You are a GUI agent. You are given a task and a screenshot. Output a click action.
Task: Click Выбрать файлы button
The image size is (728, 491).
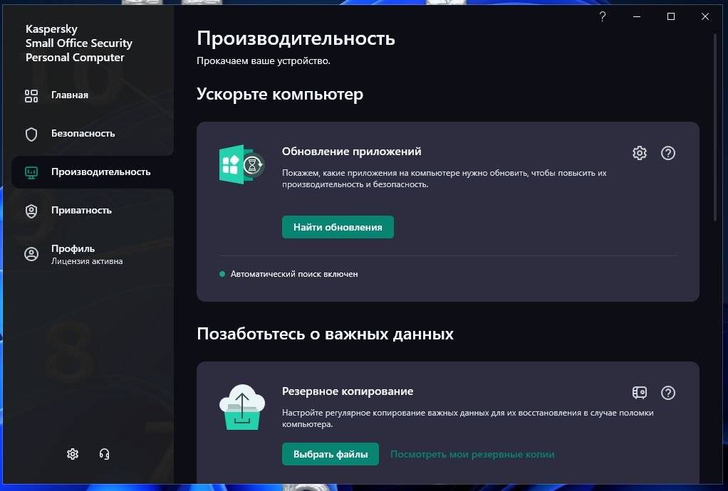[x=330, y=454]
